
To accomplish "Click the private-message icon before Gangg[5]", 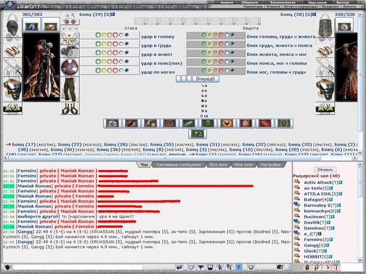I will point(297,245).
